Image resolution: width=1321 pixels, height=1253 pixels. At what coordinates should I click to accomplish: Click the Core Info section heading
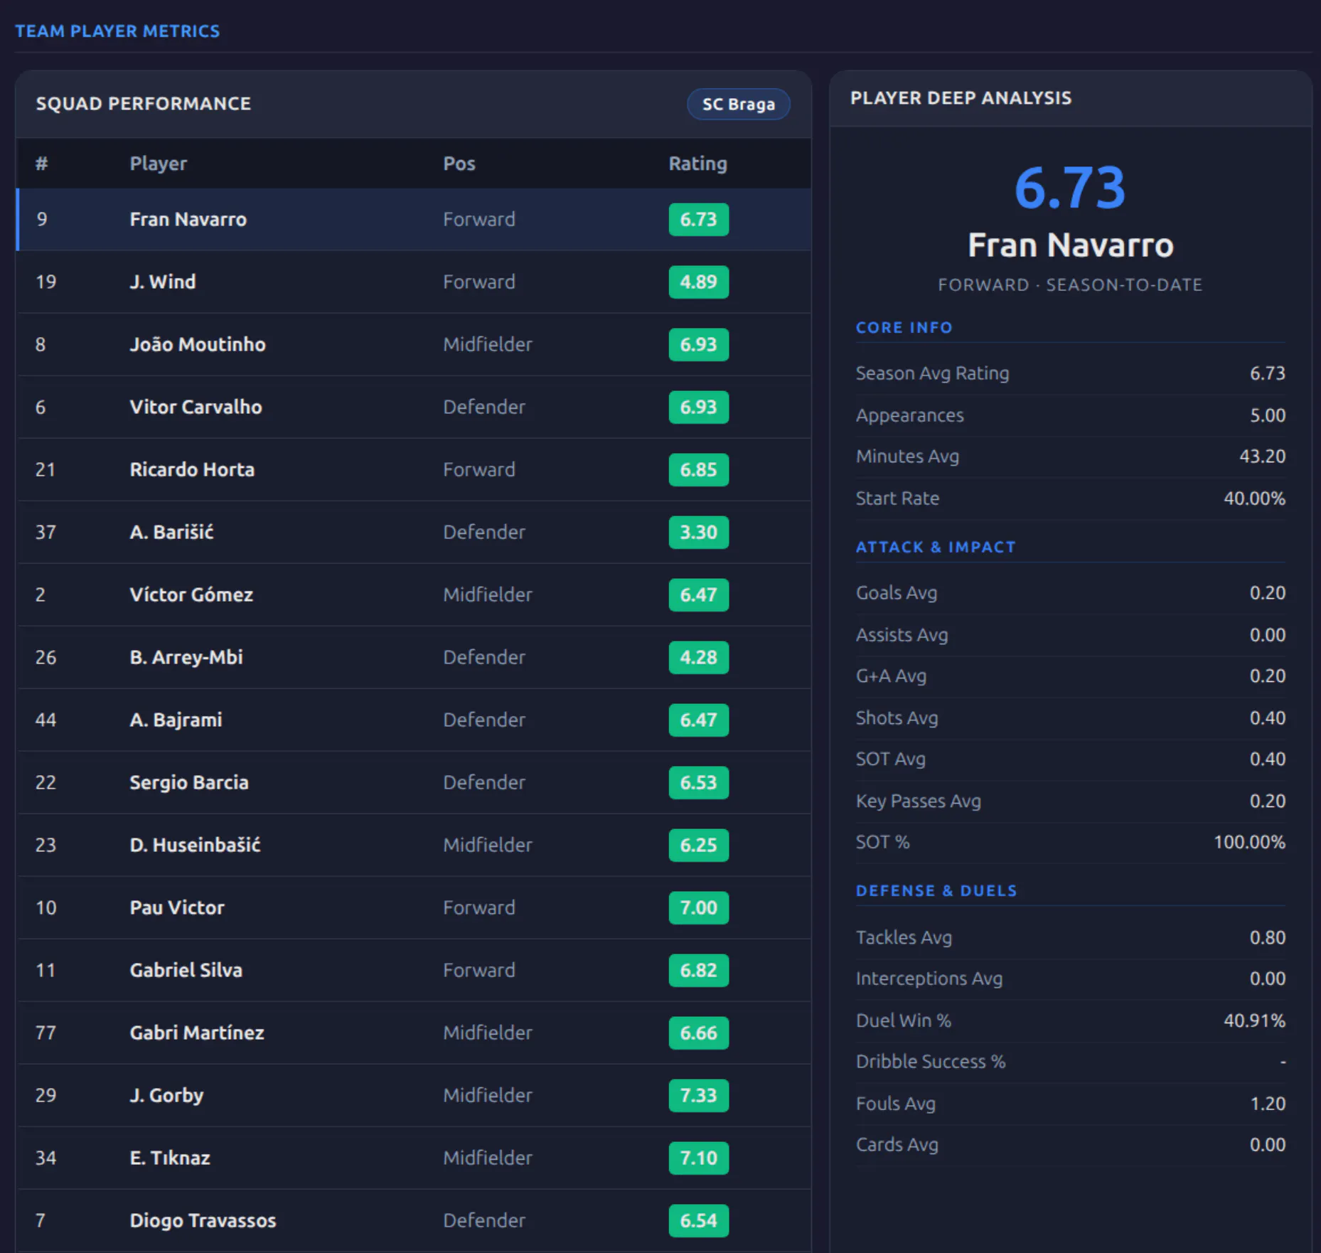point(904,328)
